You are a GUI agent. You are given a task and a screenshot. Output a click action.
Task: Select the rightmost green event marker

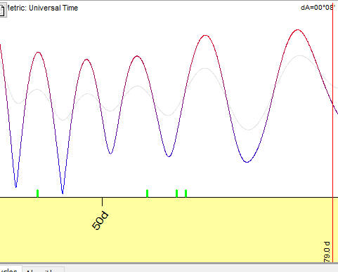tap(186, 193)
